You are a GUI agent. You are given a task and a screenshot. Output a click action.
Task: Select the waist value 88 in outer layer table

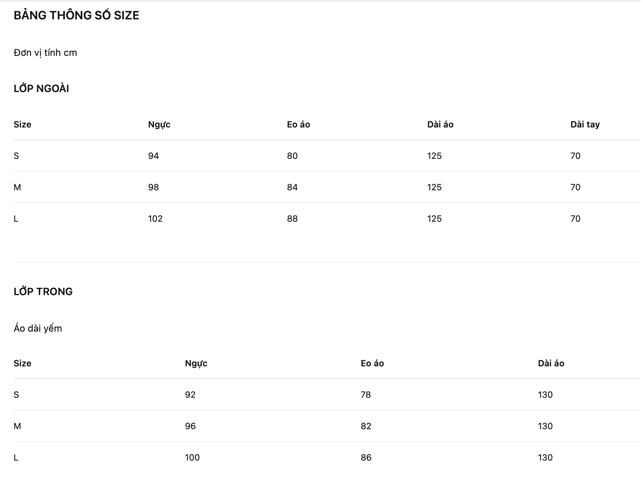pyautogui.click(x=292, y=219)
